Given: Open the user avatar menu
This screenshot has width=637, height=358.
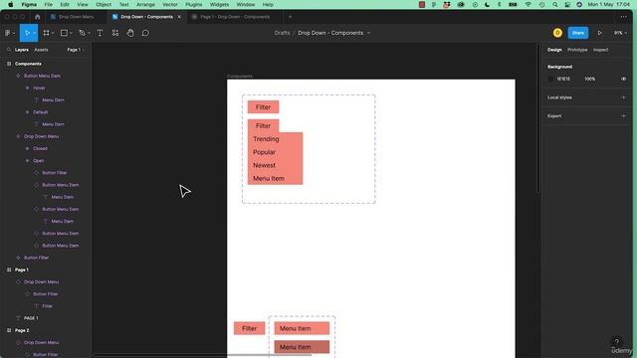Looking at the screenshot, I should 557,33.
